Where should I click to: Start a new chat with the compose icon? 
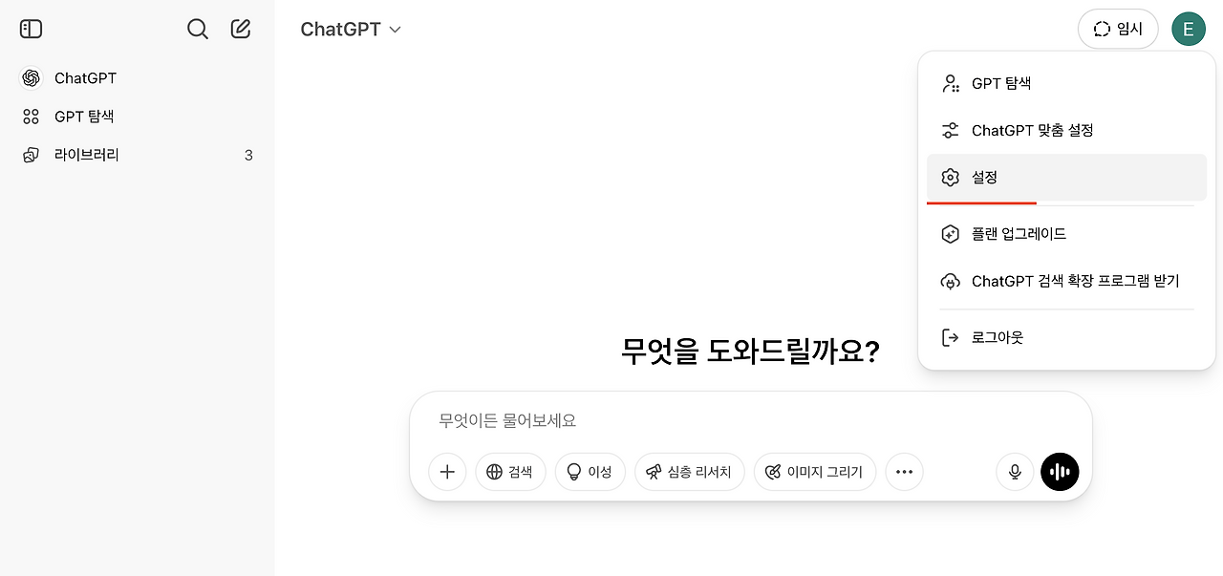(240, 29)
